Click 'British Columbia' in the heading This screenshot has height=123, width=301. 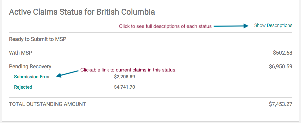pos(126,12)
